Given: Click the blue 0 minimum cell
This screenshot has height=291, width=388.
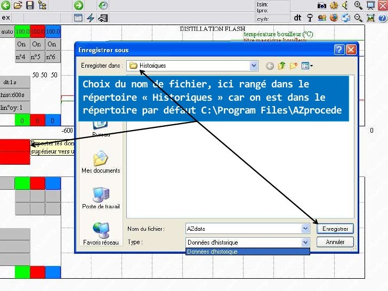Looking at the screenshot, I should tap(53, 120).
